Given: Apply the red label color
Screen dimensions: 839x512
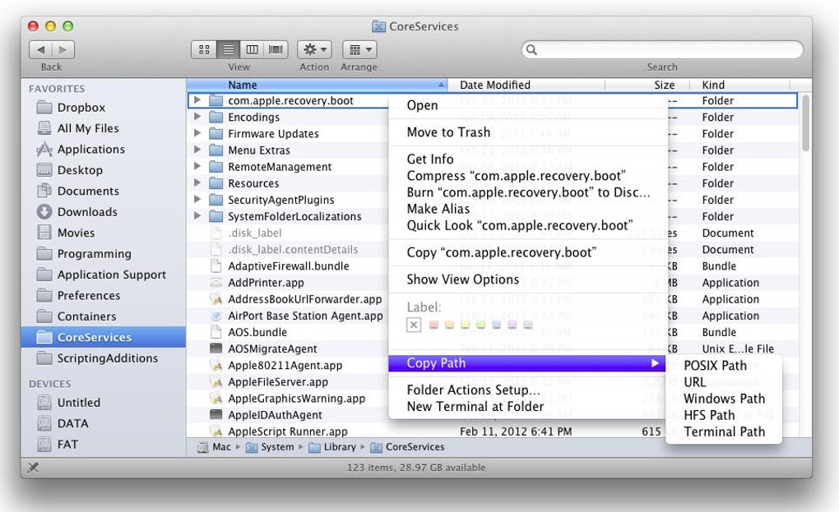Looking at the screenshot, I should (x=434, y=325).
